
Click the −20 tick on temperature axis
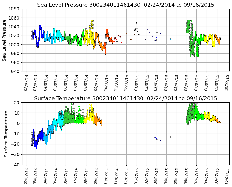click(x=15, y=144)
